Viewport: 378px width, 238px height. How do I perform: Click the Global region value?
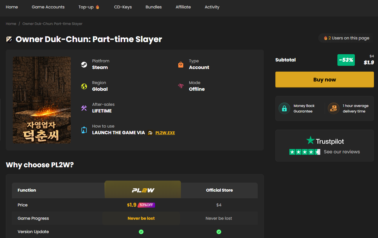[100, 89]
